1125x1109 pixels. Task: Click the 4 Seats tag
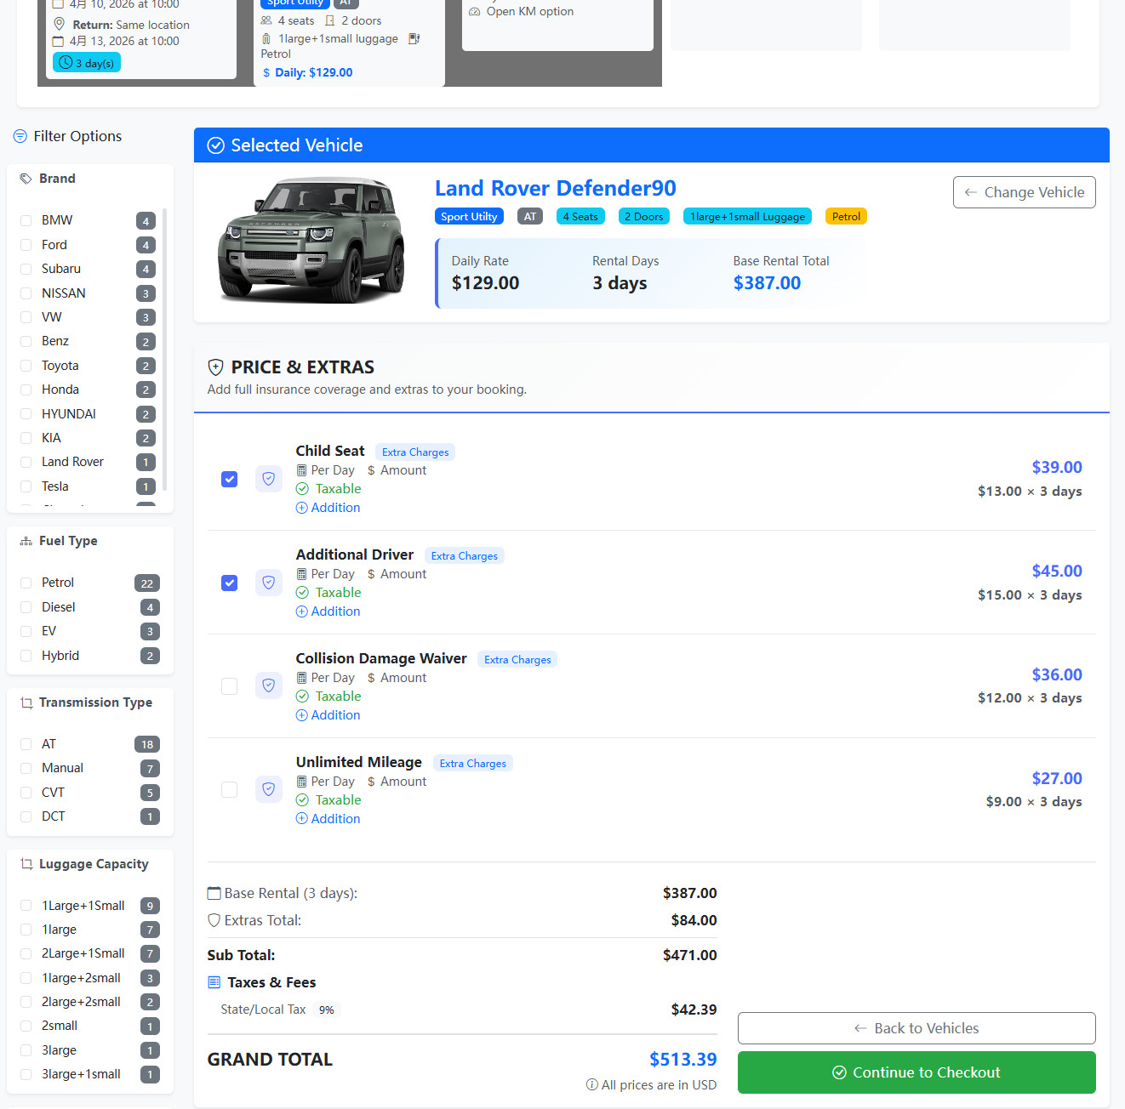coord(580,217)
